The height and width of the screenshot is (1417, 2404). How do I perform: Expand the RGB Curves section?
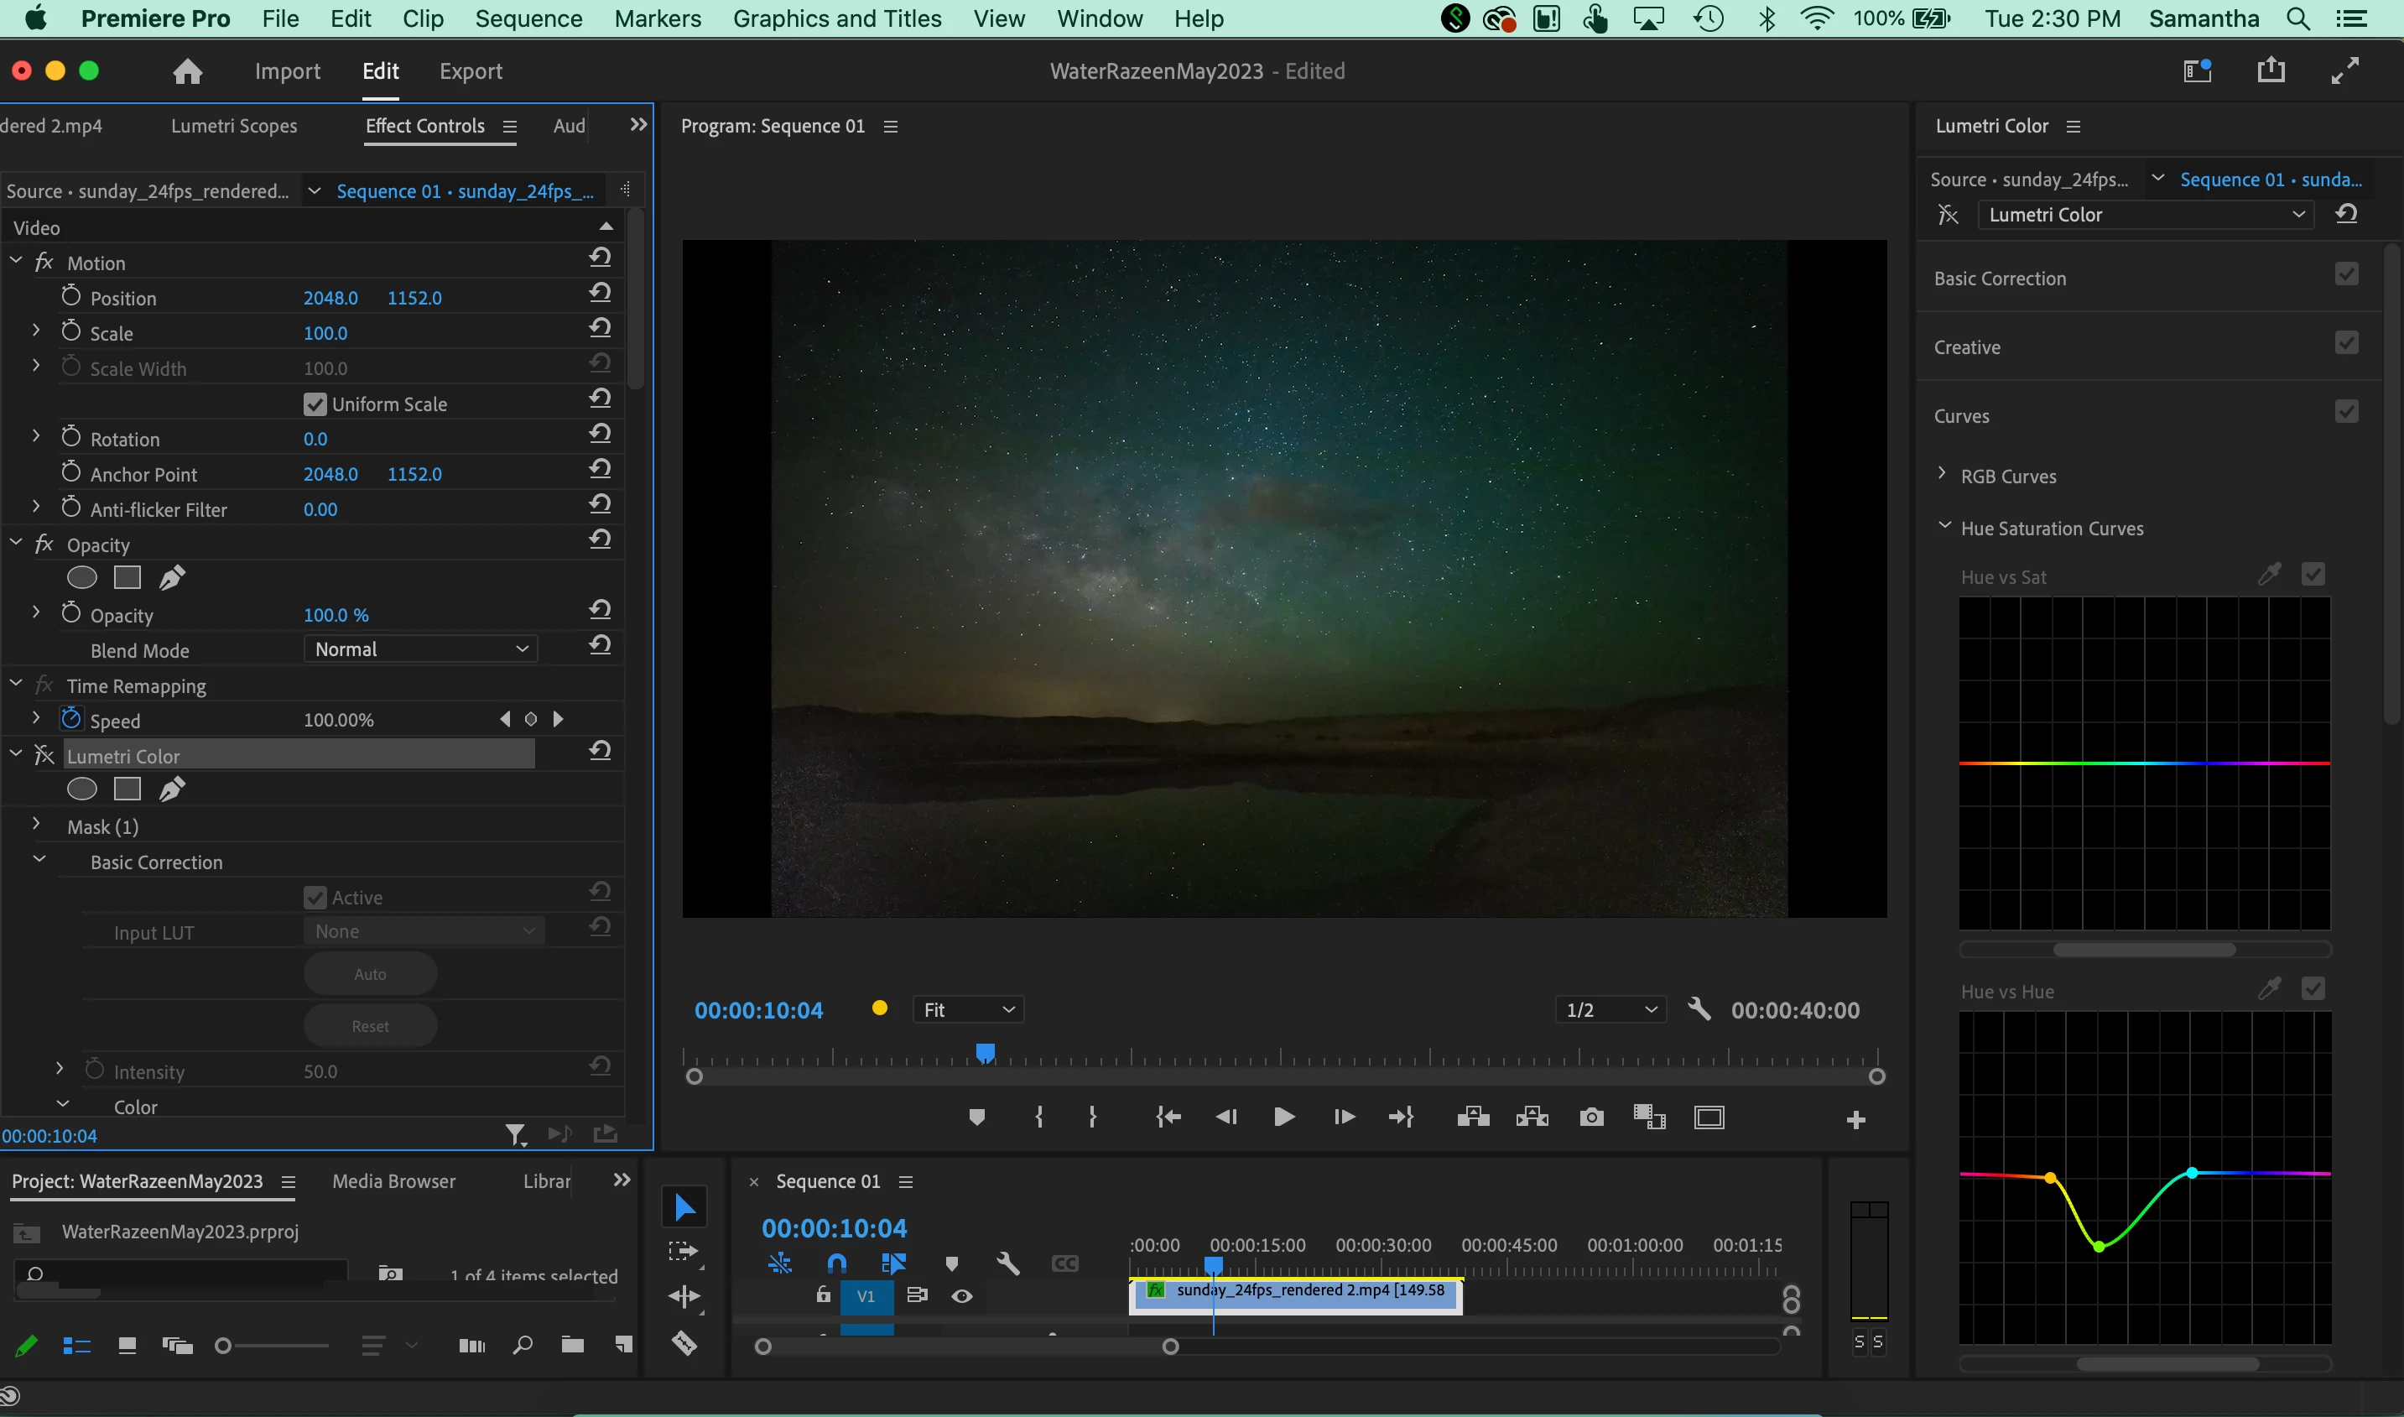tap(1942, 475)
